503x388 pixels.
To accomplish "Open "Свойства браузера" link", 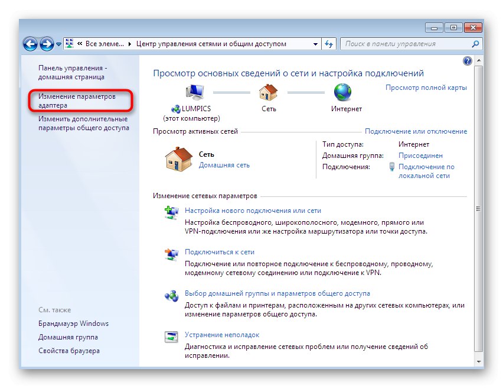I will click(69, 351).
